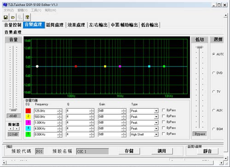Image resolution: width=230 pixels, height=167 pixels.
Task: Click the preset name field OK 1
Action: [x=92, y=151]
